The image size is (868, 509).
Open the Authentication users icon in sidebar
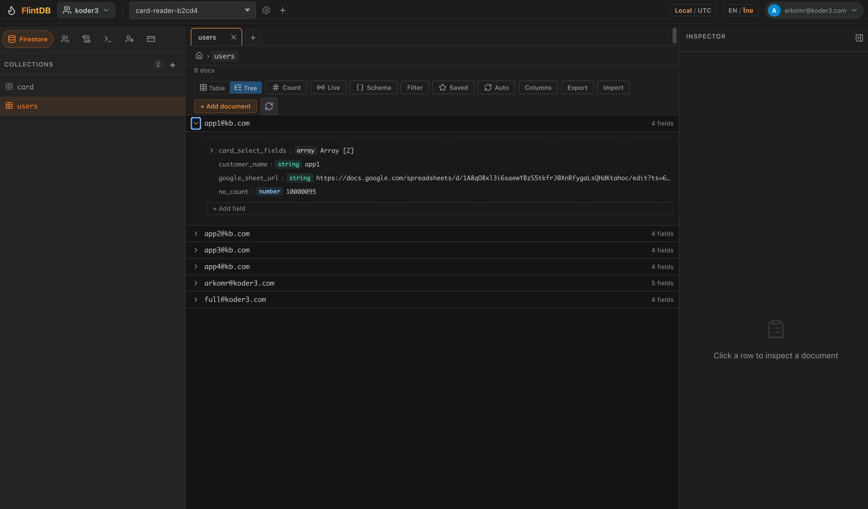tap(65, 39)
